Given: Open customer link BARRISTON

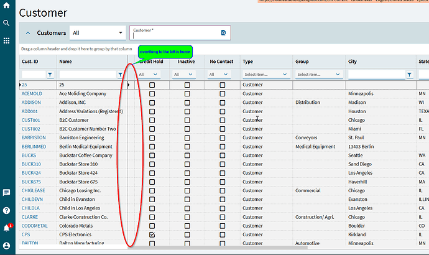Looking at the screenshot, I should (34, 137).
